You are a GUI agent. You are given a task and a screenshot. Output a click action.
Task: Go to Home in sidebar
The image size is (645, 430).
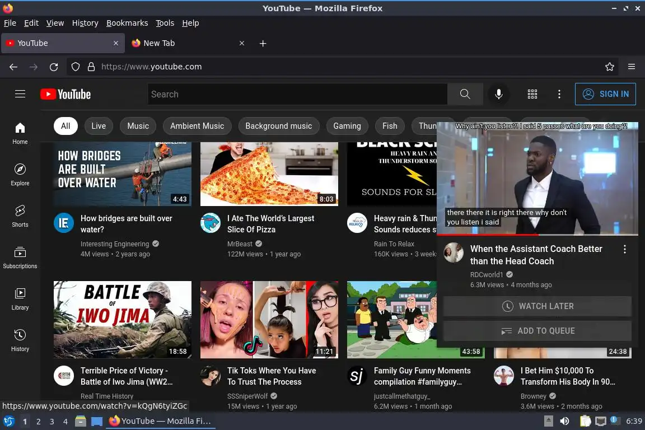click(x=20, y=133)
